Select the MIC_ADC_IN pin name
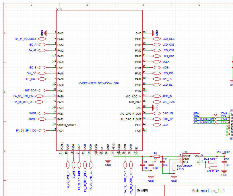Image resolution: width=233 pixels, height=196 pixels. tap(133, 97)
